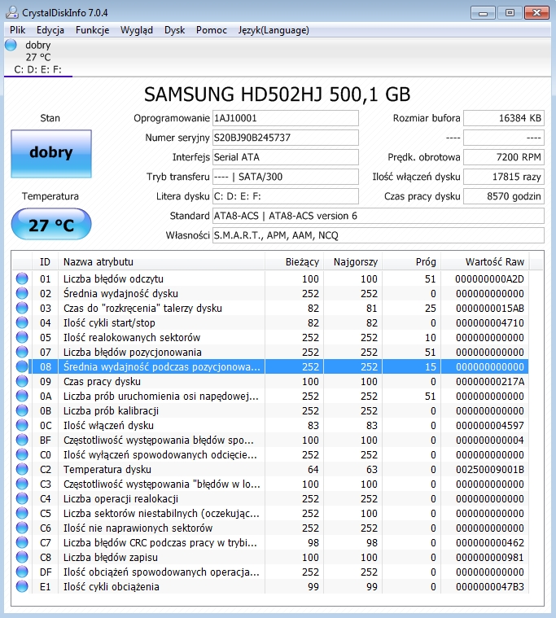Viewport: 556px width, 618px height.
Task: Click the status orb for attribute 0C
Action: (x=22, y=425)
